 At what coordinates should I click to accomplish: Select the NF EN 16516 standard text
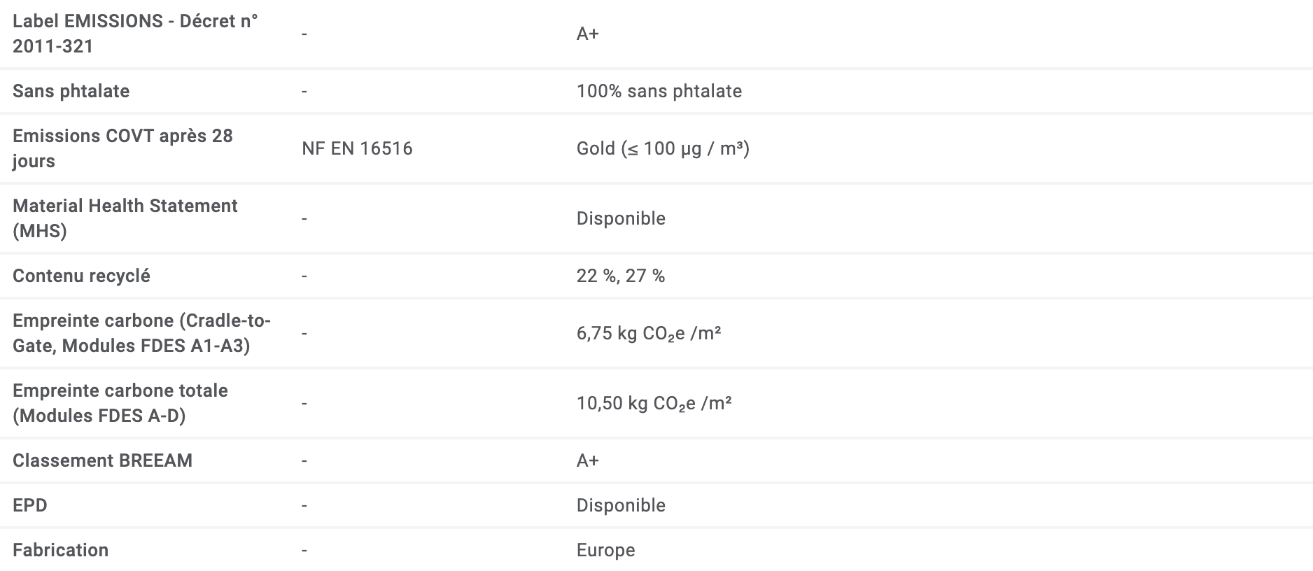pos(357,148)
